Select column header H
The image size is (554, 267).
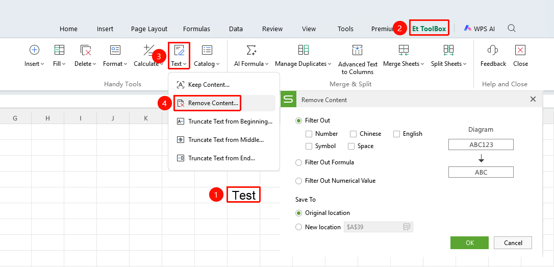(48, 118)
